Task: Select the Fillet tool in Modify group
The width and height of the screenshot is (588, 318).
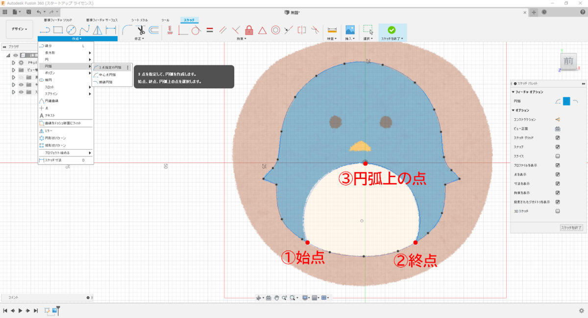Action: pyautogui.click(x=127, y=30)
